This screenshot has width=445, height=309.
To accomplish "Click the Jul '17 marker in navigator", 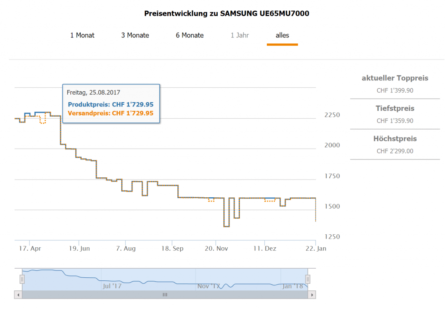I will click(x=112, y=286).
